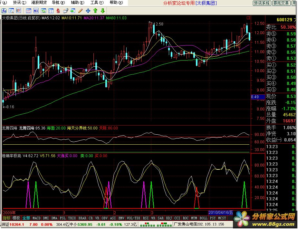
Task: Switch to the ROC indicator tab
Action: click(x=186, y=218)
